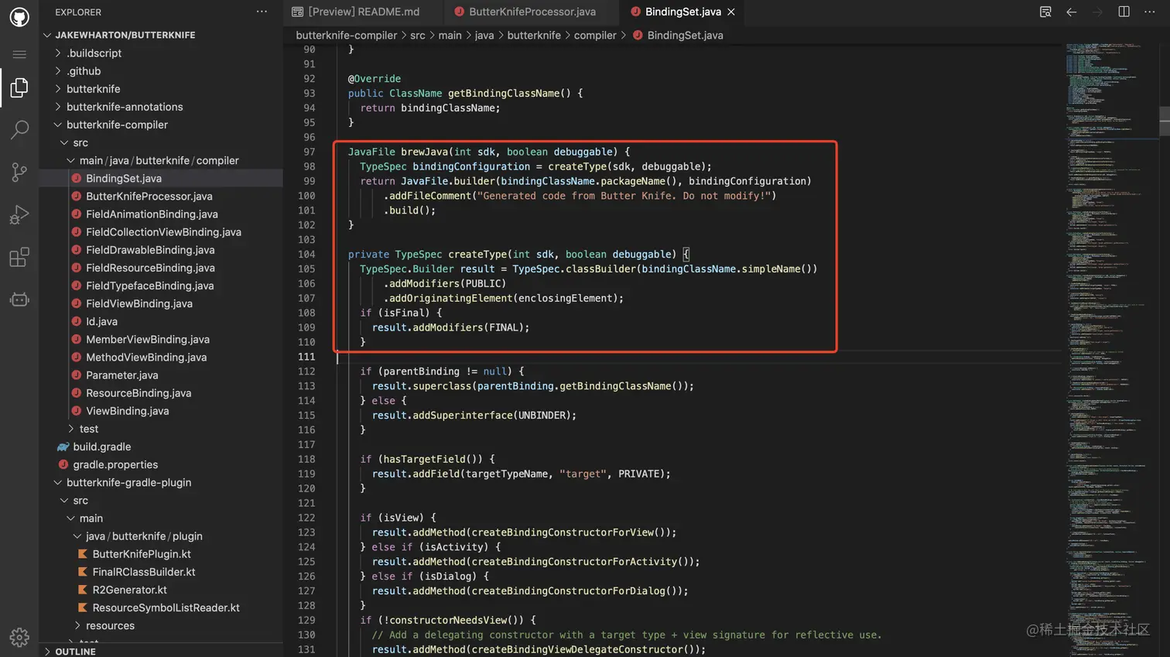Expand the butterknife-annotations folder
The height and width of the screenshot is (657, 1170).
[x=161, y=107]
